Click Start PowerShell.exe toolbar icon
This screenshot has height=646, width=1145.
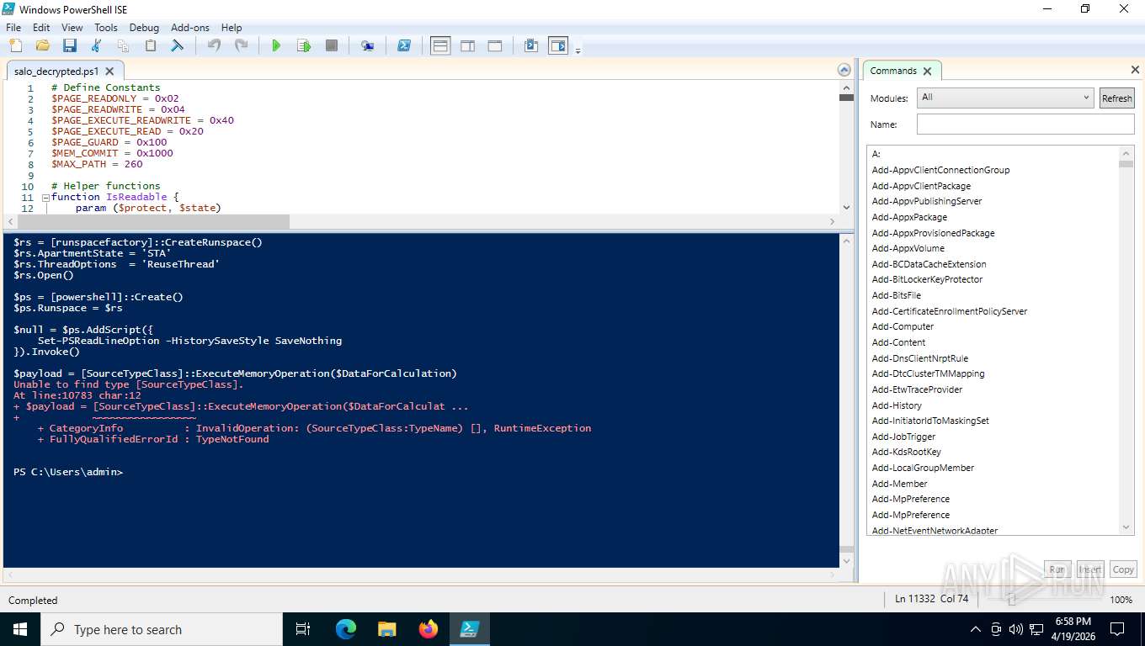404,45
